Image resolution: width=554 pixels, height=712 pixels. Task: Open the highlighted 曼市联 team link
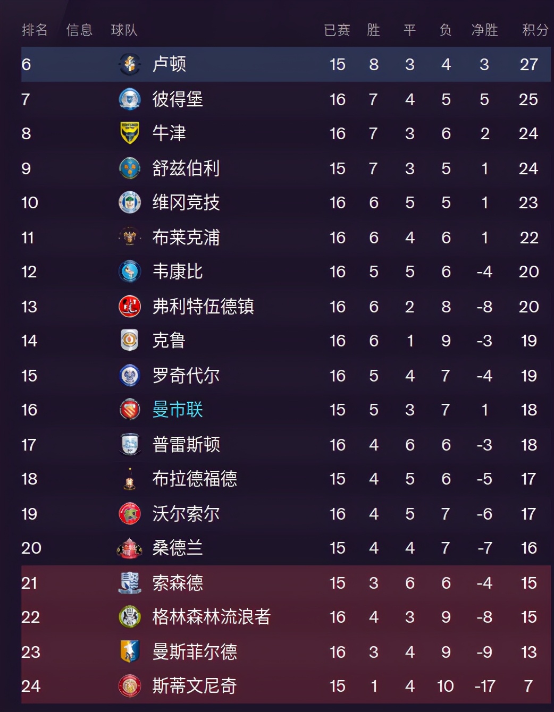coord(178,410)
